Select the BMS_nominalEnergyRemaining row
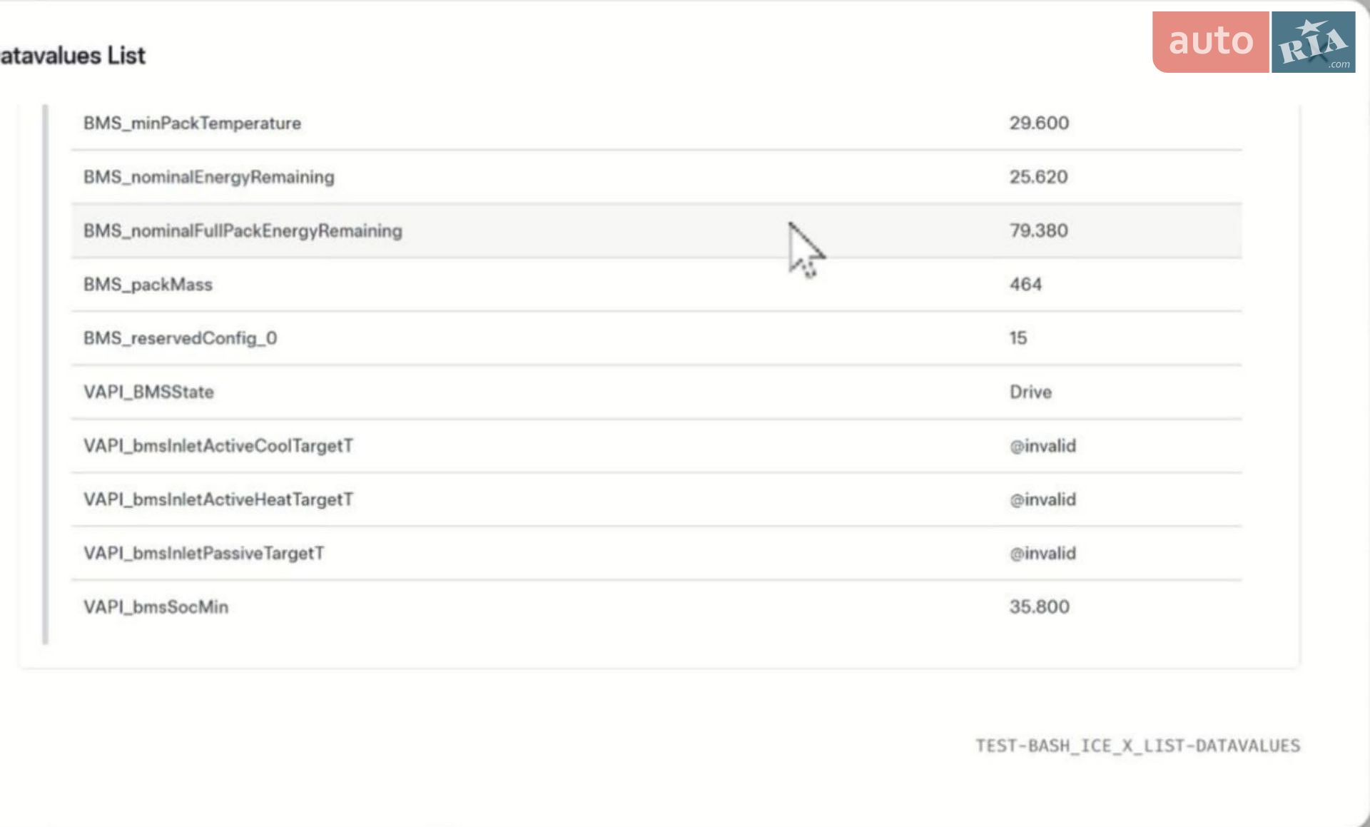 click(656, 177)
